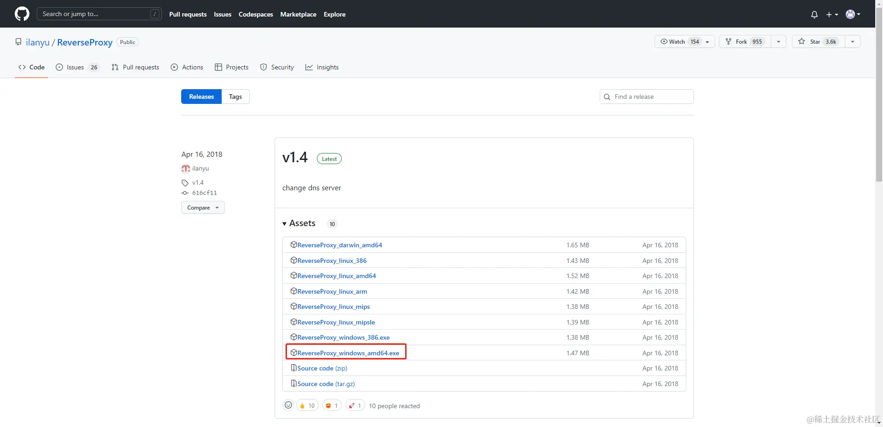This screenshot has width=883, height=427.
Task: Click the package icon for ReverseProxy_linux_386
Action: click(x=293, y=260)
